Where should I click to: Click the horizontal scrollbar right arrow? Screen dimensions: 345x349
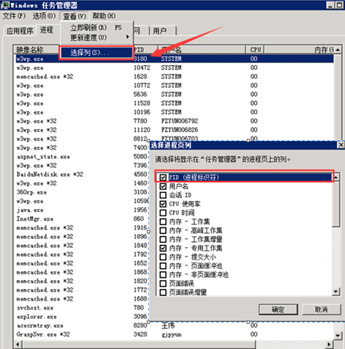(x=329, y=345)
